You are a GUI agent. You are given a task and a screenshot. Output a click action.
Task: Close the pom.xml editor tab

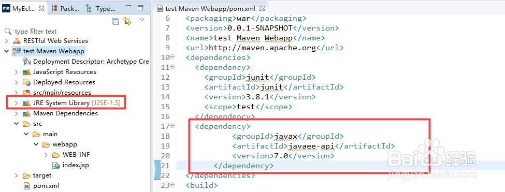coord(262,8)
